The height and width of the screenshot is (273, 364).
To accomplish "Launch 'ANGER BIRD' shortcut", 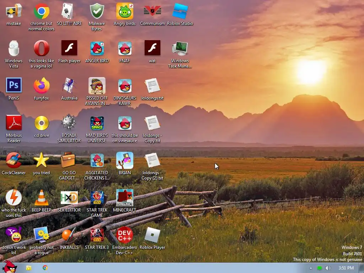I will 97,48.
